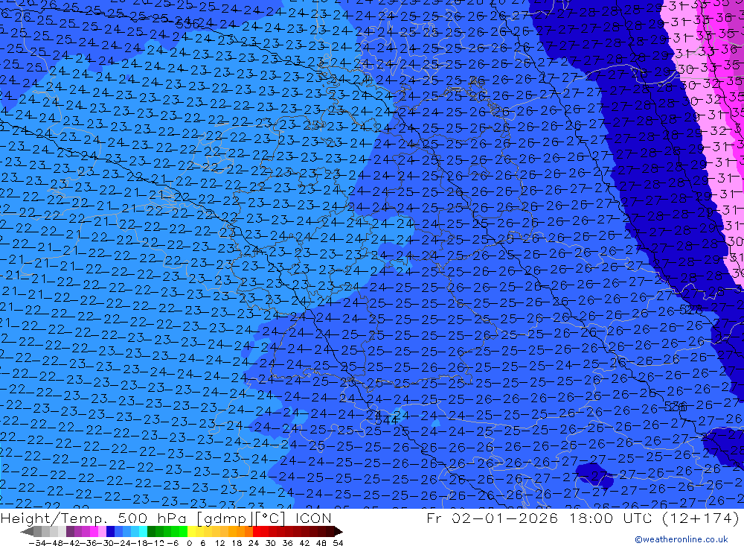
Task: Open the weatheronline.co.uk copyright link
Action: click(682, 539)
